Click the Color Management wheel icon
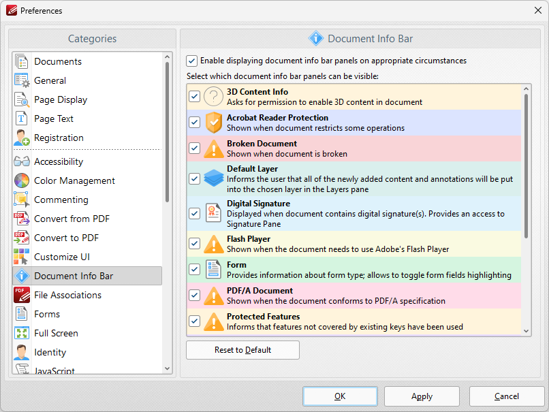This screenshot has width=549, height=412. click(x=22, y=180)
